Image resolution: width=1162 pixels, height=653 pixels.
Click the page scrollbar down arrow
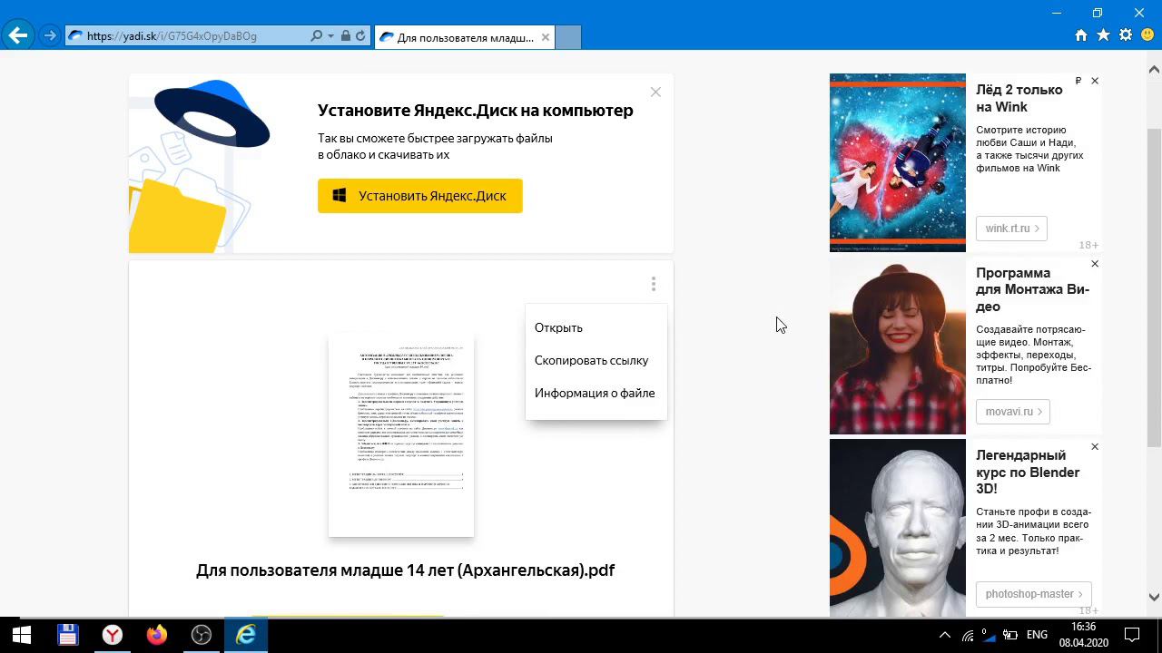click(1154, 597)
